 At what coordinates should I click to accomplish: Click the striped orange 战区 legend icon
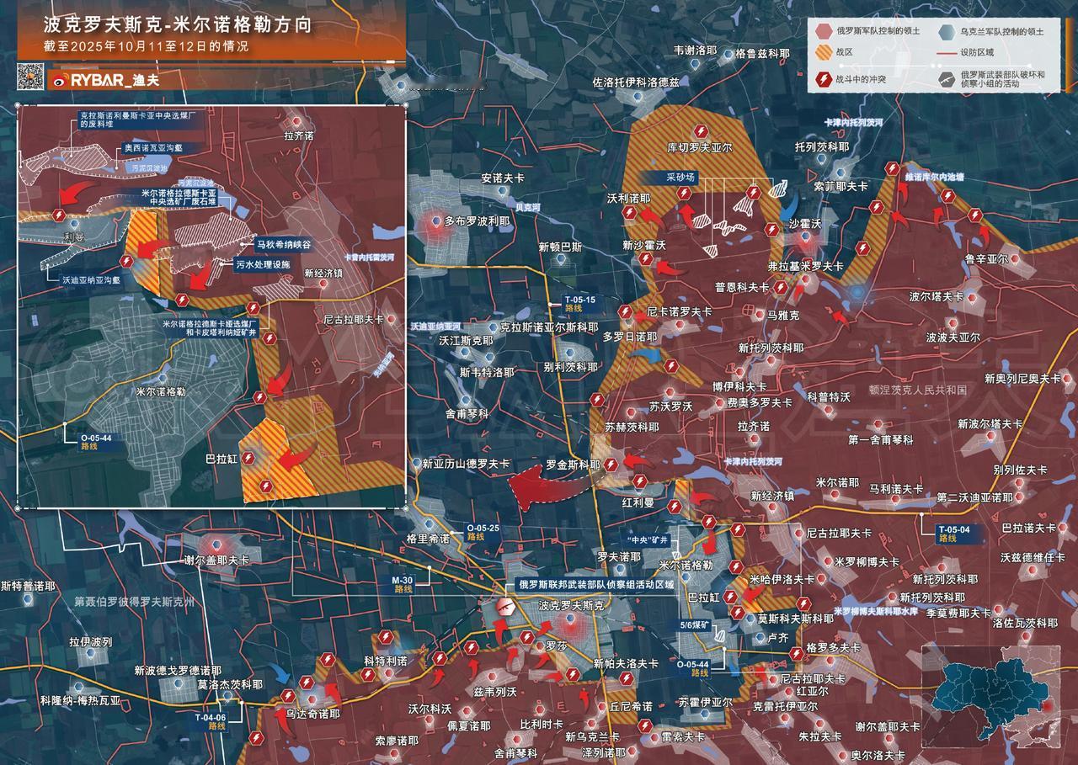[x=823, y=52]
